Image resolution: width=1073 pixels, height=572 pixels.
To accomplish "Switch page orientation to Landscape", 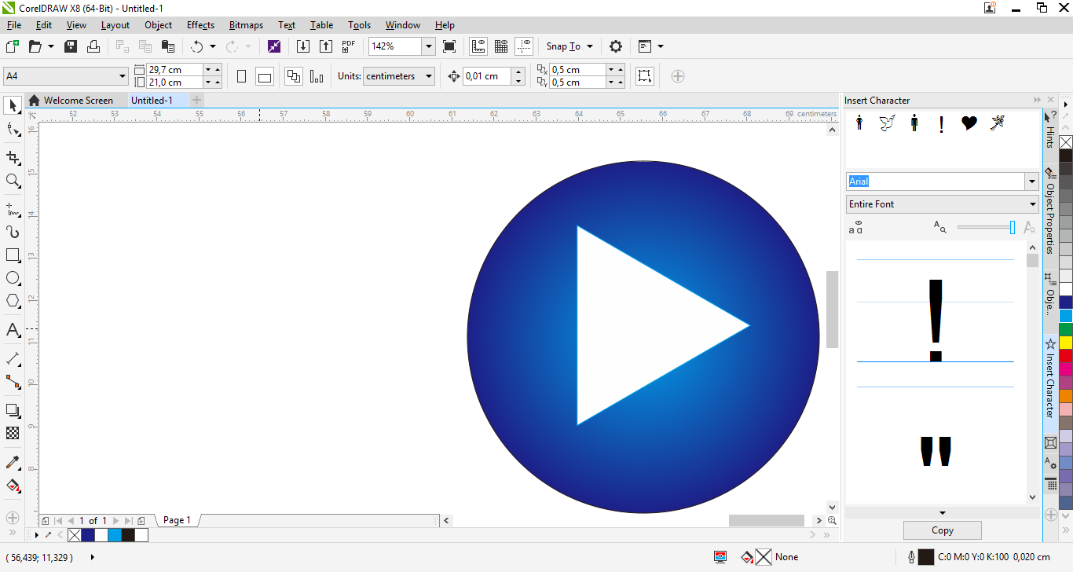I will (265, 76).
